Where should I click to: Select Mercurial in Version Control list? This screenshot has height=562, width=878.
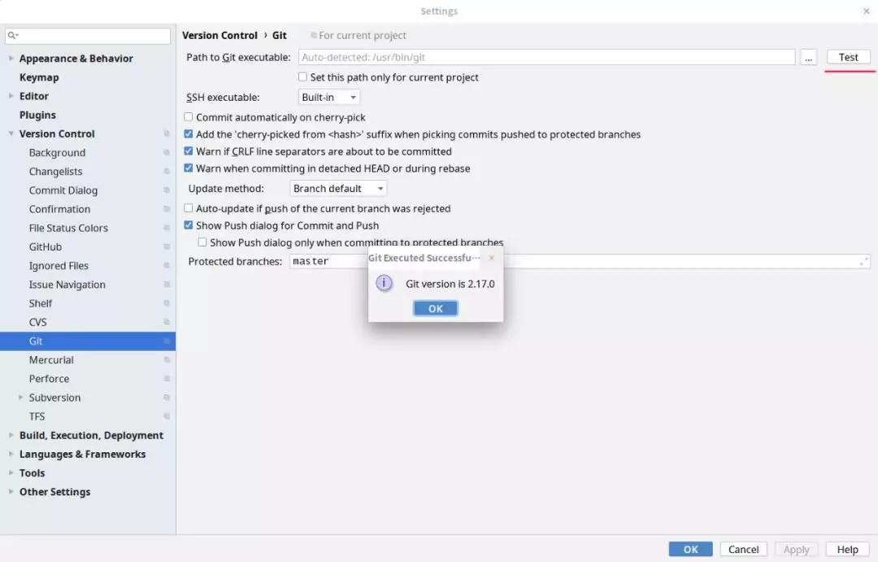tap(51, 360)
